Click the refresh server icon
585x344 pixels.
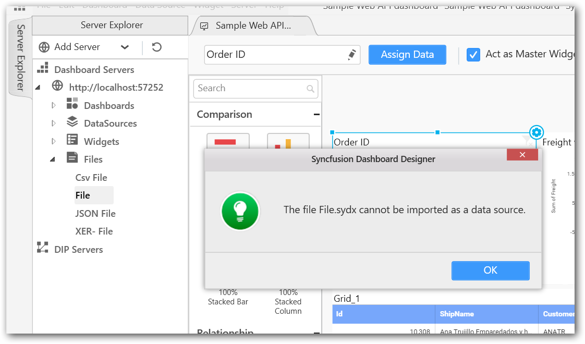156,47
